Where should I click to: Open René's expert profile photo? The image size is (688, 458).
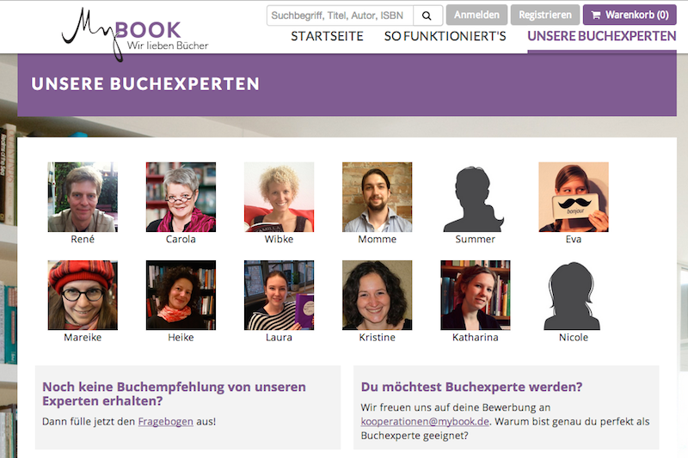(83, 198)
